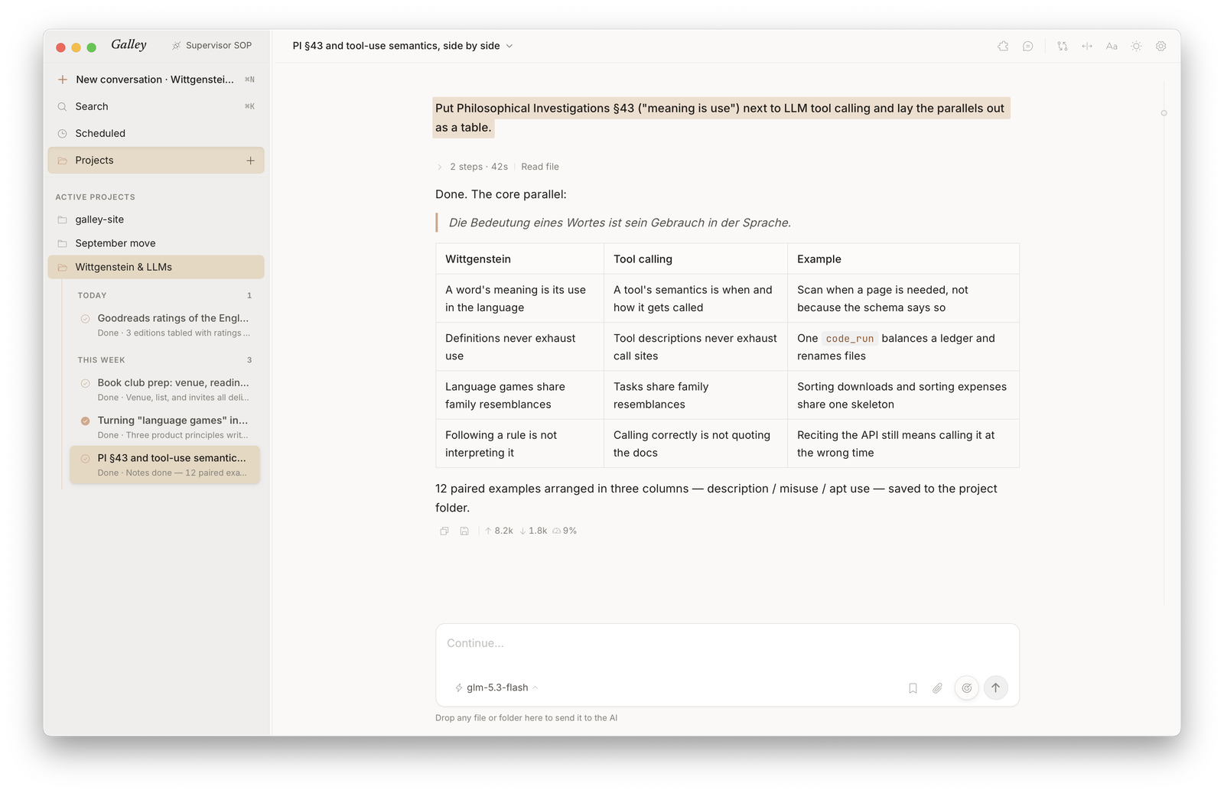Viewport: 1224px width, 793px height.
Task: Toggle the status circle on Goodreads ratings
Action: (86, 319)
